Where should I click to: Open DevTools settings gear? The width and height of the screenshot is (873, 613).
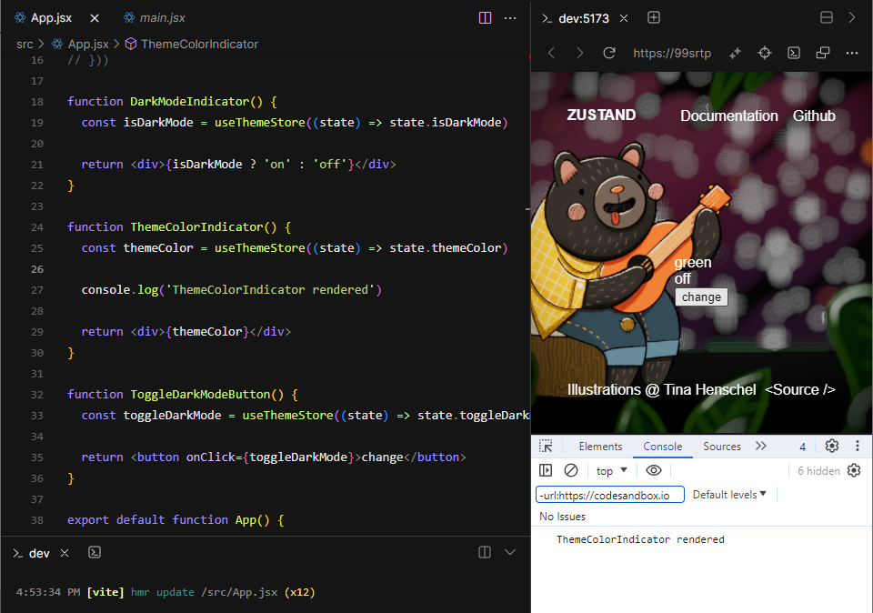tap(832, 446)
